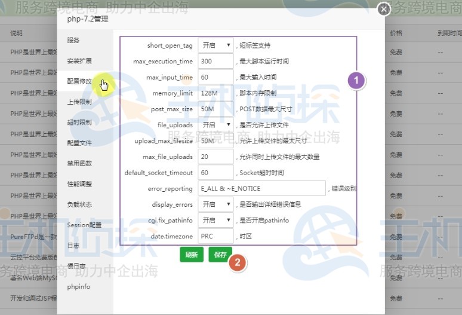The image size is (462, 315).
Task: Open the 安装扩展 tab
Action: tap(79, 61)
